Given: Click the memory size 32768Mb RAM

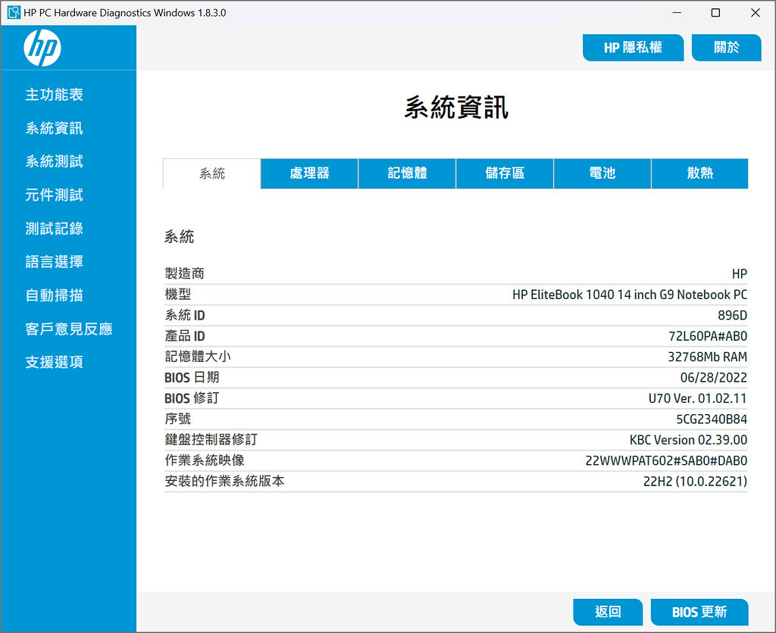Looking at the screenshot, I should 708,357.
